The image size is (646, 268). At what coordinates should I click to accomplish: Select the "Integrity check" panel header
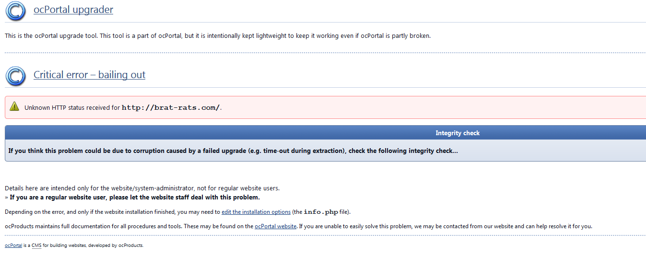(x=457, y=133)
